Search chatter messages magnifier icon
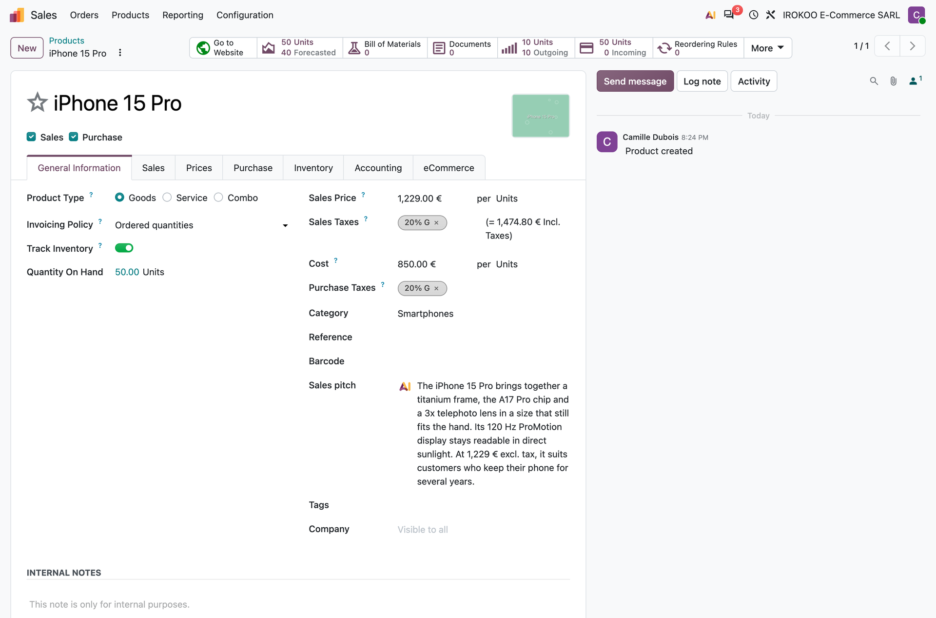Image resolution: width=936 pixels, height=618 pixels. (x=874, y=81)
